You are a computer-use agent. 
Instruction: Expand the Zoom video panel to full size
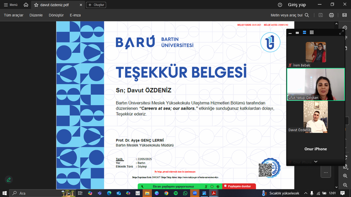point(341,33)
